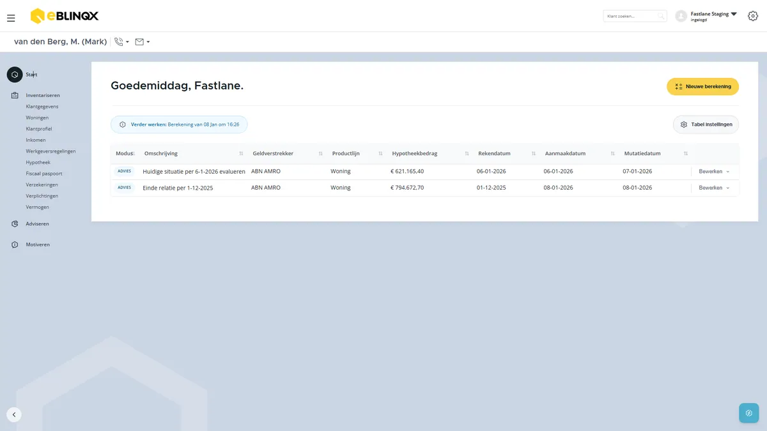Open Bewerken dropdown for Huidige situatie row
Viewport: 767px width, 431px height.
[x=714, y=172]
